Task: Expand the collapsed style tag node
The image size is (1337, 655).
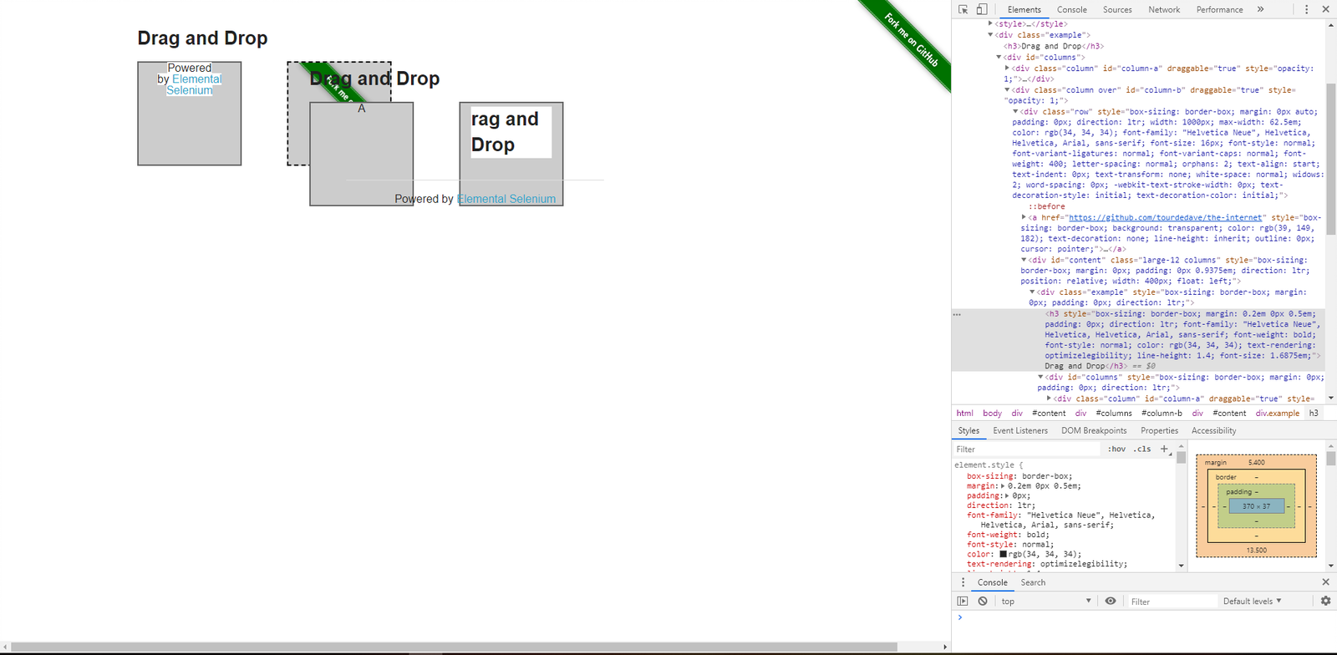Action: point(990,24)
